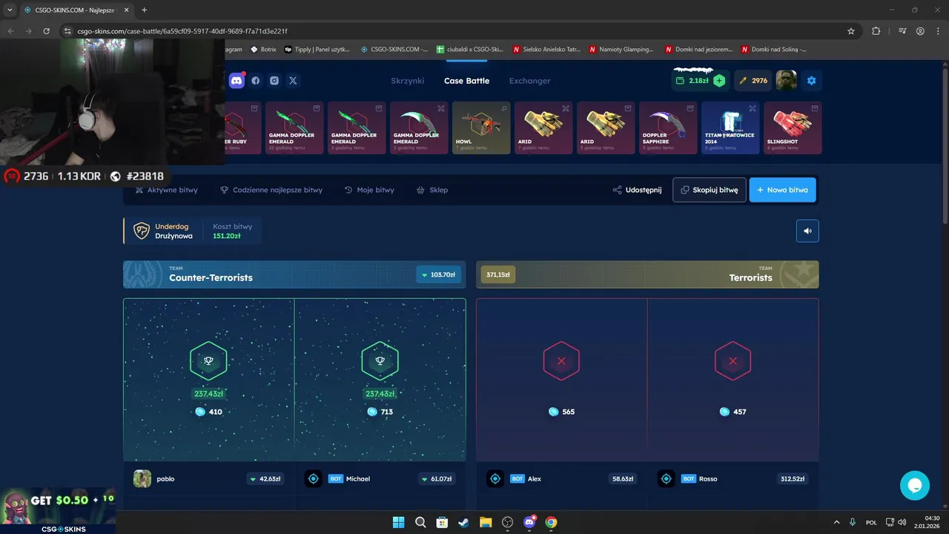Create a Nowa bitwa
Image resolution: width=949 pixels, height=534 pixels.
(x=783, y=190)
